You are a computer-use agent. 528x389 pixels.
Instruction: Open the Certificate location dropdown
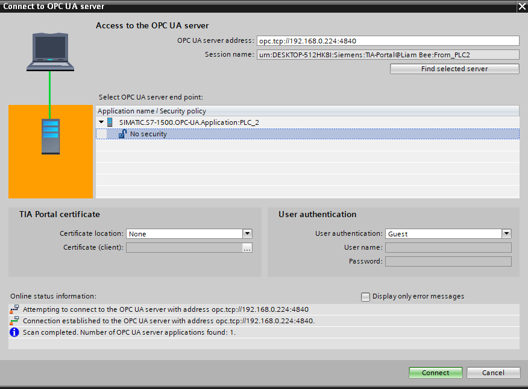(x=247, y=233)
